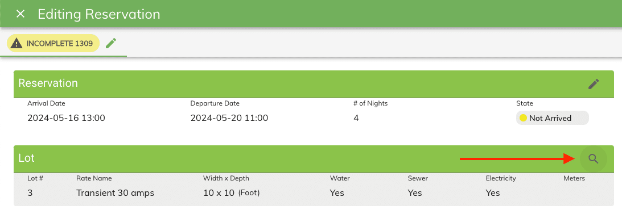Click the warning triangle icon

[x=17, y=43]
